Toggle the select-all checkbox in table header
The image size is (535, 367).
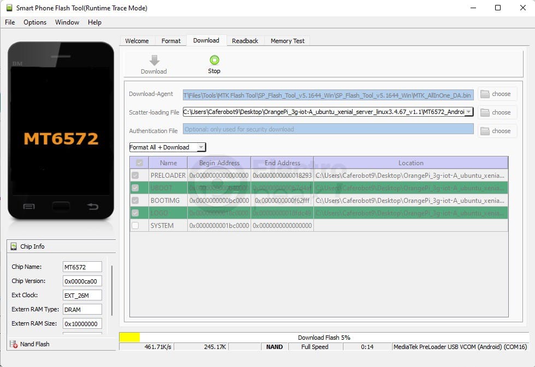pos(139,163)
